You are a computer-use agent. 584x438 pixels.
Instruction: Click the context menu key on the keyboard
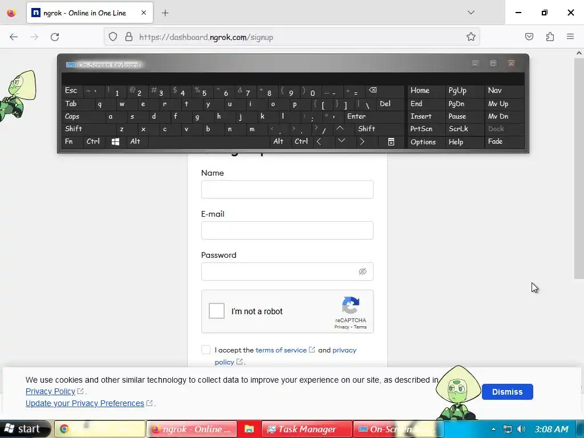pyautogui.click(x=391, y=141)
